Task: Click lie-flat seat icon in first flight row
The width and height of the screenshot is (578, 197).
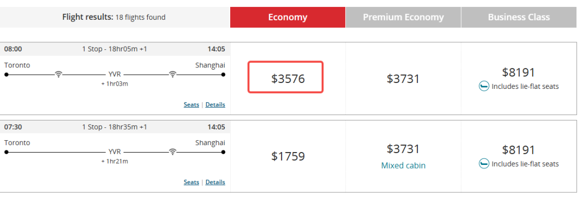Action: (484, 87)
